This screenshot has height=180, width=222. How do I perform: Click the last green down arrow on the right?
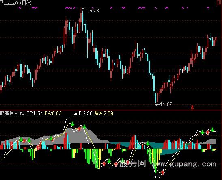point(213,130)
